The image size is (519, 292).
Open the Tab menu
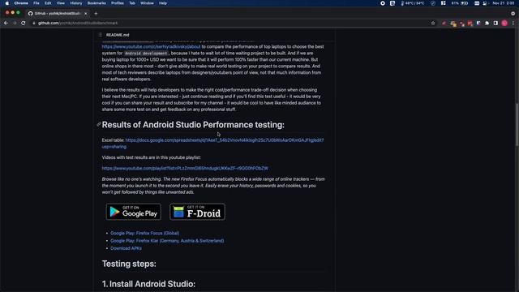pyautogui.click(x=132, y=3)
